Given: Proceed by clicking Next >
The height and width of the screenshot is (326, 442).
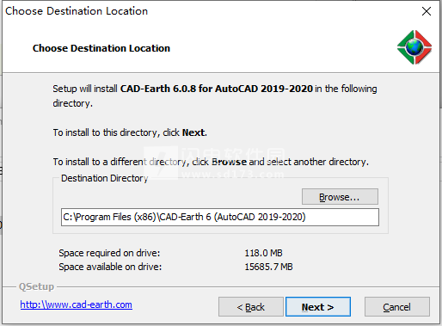Looking at the screenshot, I should tap(318, 307).
